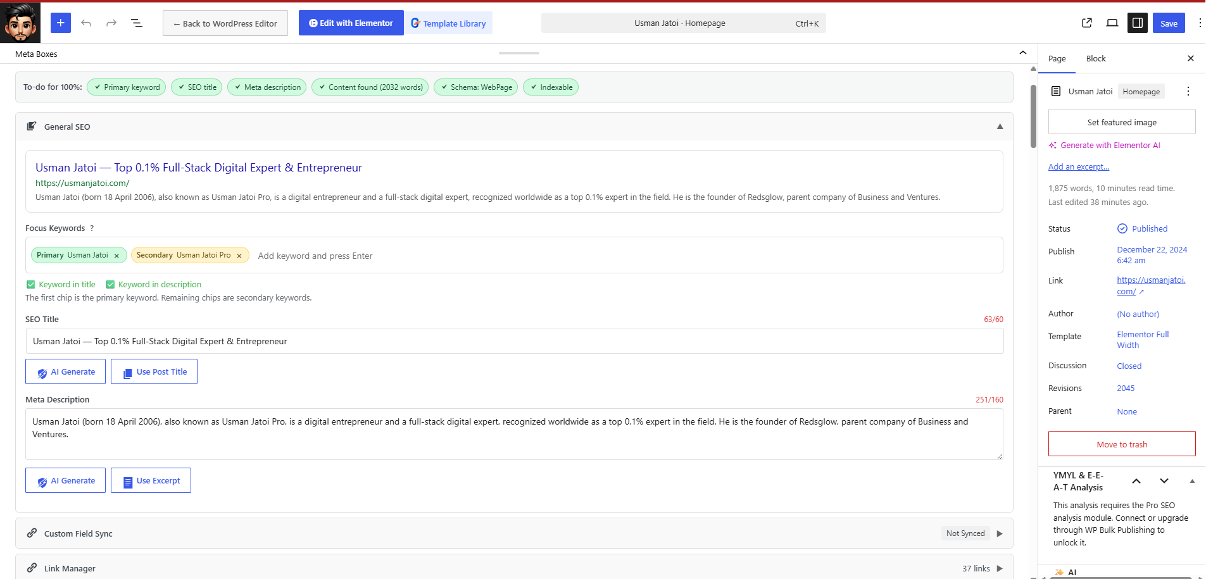Open the block inserter plus button
Viewport: 1206px width, 579px height.
[61, 23]
